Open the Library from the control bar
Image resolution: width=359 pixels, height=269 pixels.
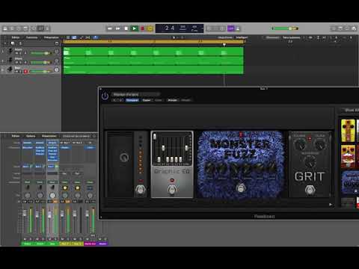tap(4, 28)
